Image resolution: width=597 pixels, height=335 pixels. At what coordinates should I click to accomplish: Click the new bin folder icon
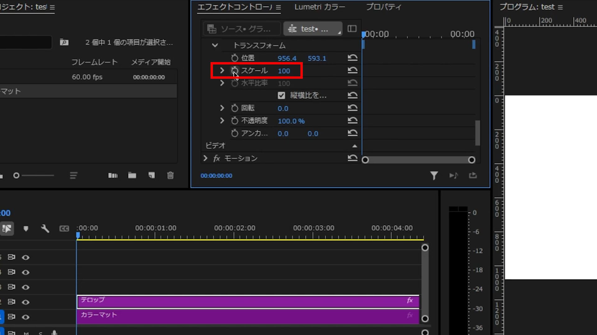pyautogui.click(x=132, y=175)
